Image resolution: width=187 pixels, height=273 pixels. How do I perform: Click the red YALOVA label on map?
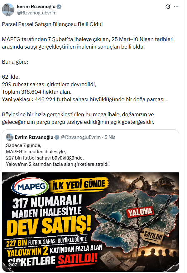[140, 212]
